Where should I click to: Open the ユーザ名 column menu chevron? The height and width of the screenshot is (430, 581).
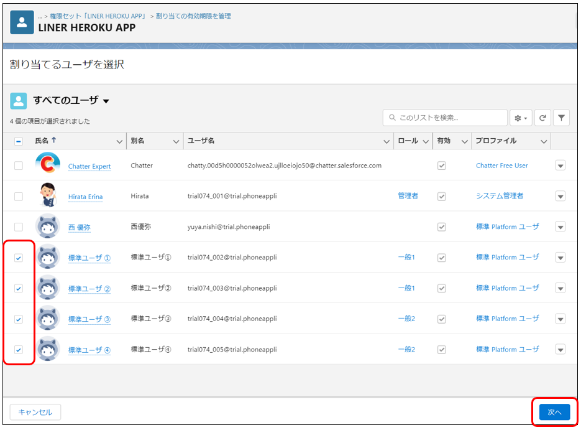click(387, 142)
